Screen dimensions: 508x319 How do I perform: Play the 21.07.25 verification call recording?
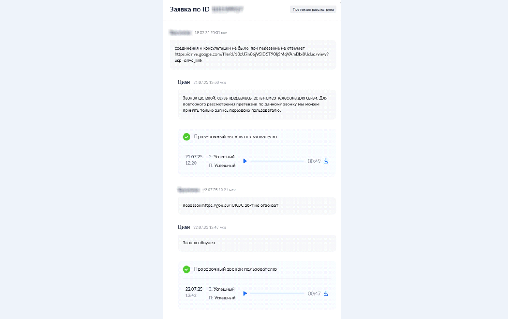pyautogui.click(x=245, y=161)
